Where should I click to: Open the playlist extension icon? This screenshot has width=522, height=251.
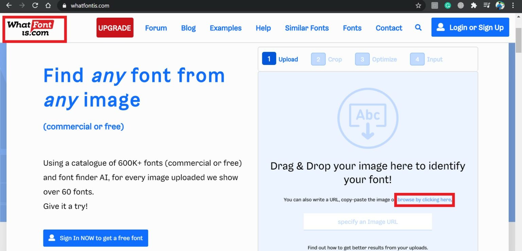(487, 5)
